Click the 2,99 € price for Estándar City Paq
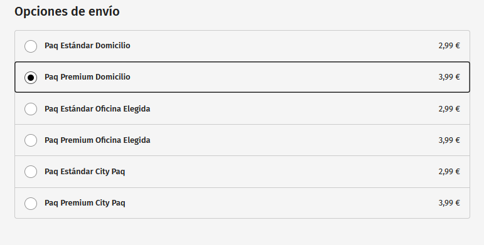484x245 pixels. click(449, 172)
